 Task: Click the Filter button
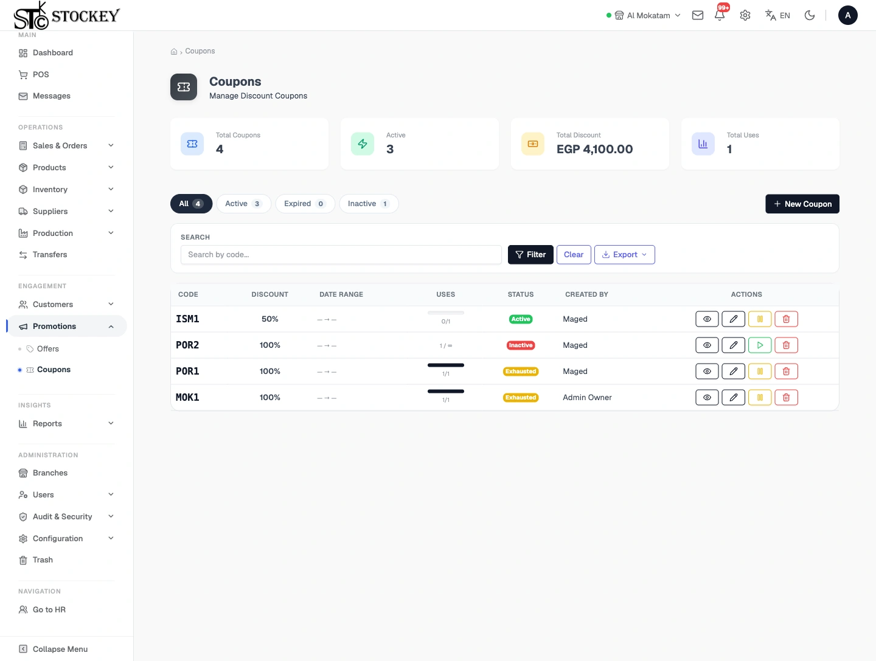point(530,255)
